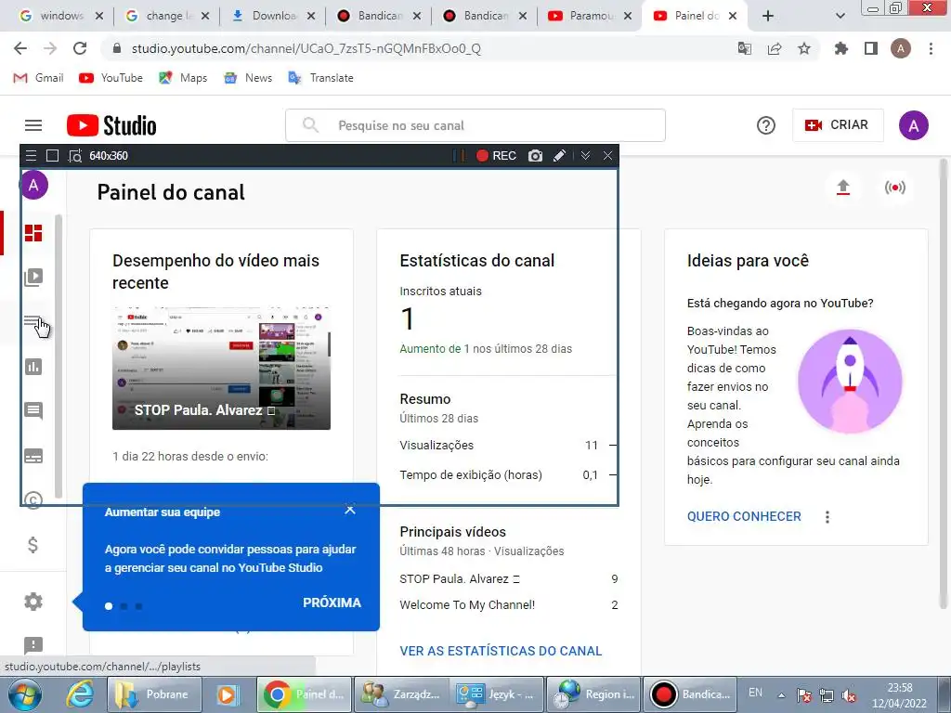The image size is (951, 713).
Task: Open the account avatar menu in Studio header
Action: 914,125
